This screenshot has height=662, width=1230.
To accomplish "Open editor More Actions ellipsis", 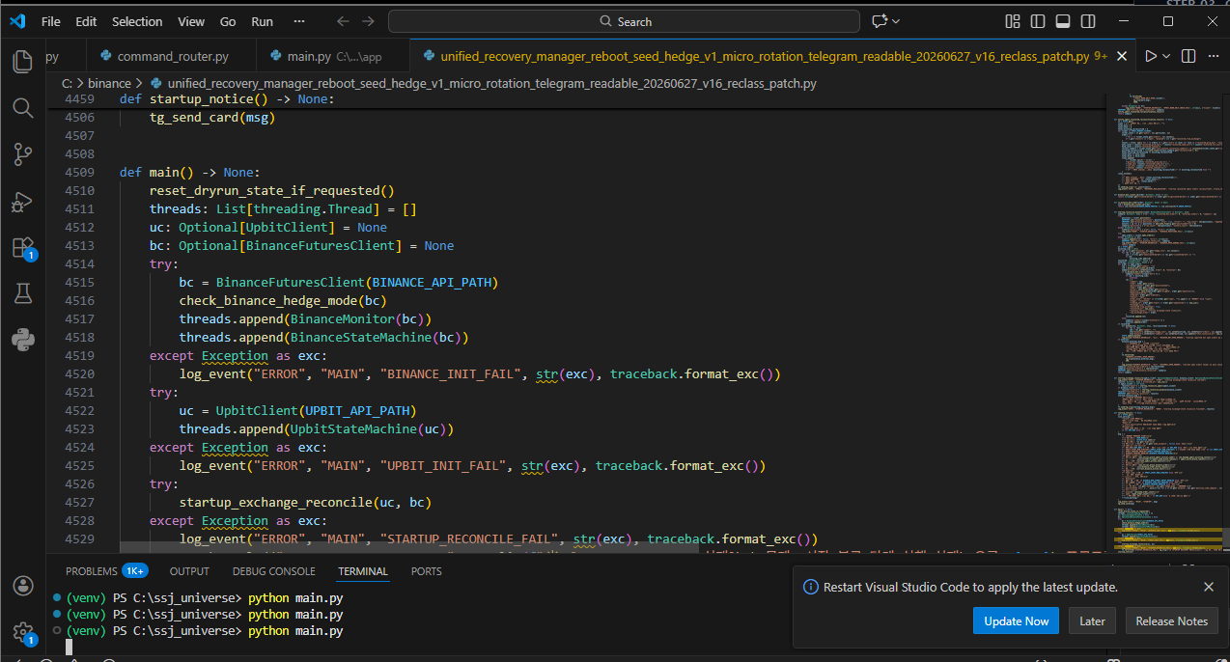I will coord(1214,57).
